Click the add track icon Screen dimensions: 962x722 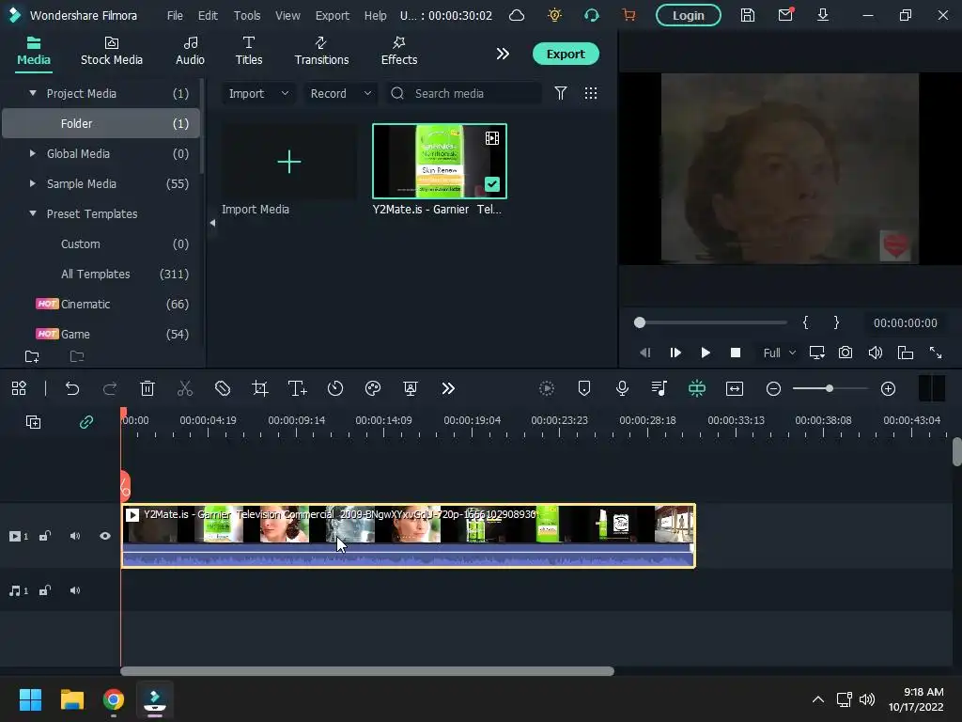pos(33,422)
